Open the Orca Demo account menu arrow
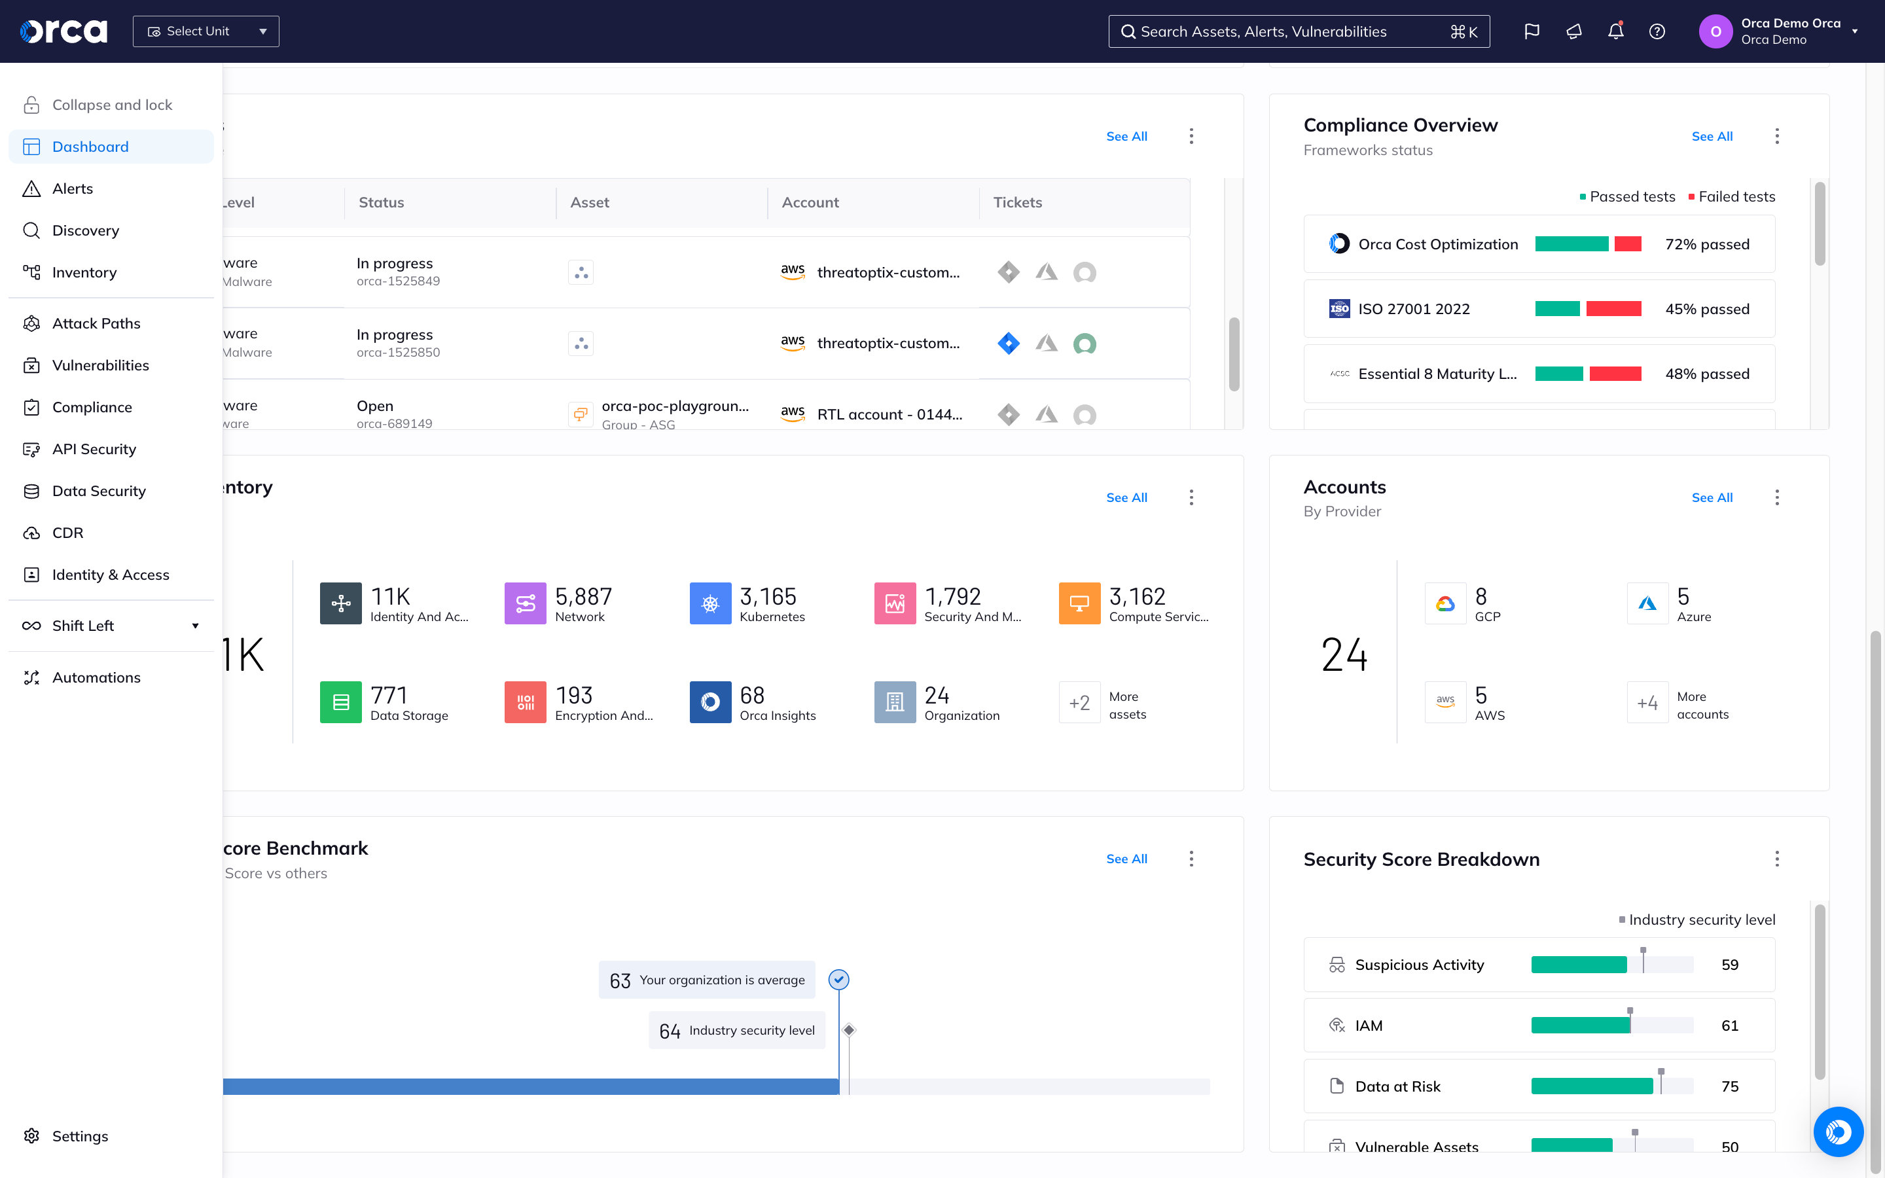Image resolution: width=1885 pixels, height=1178 pixels. point(1855,31)
